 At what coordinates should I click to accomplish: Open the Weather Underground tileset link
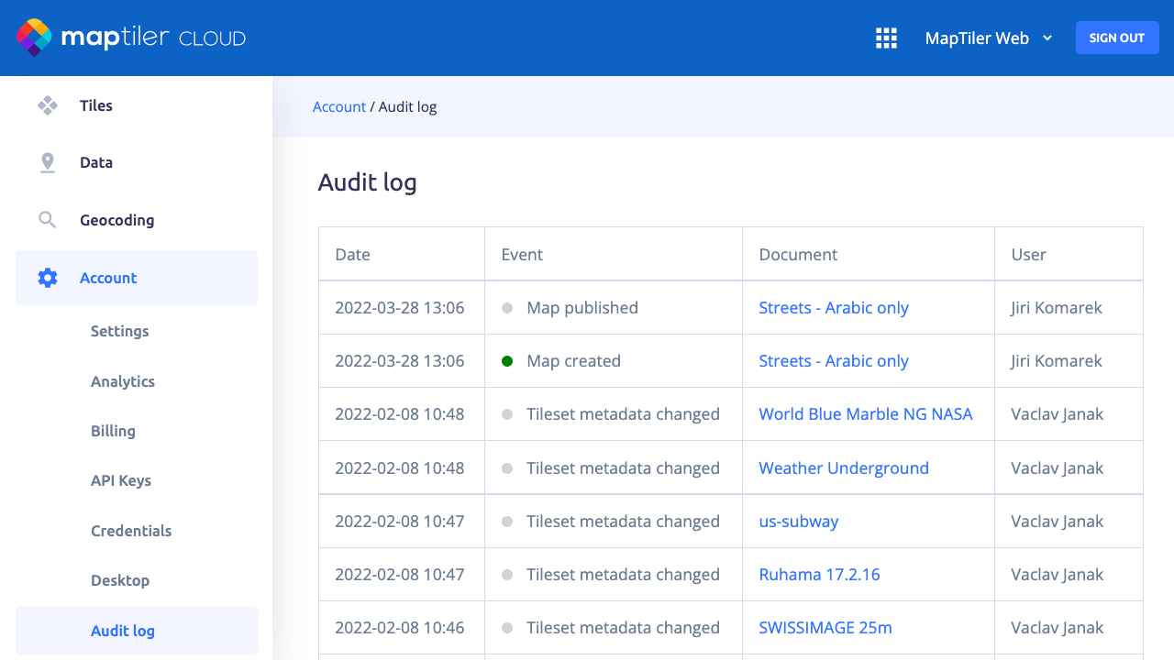click(843, 467)
